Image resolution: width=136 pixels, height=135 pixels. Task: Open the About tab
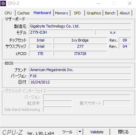[x=125, y=13]
